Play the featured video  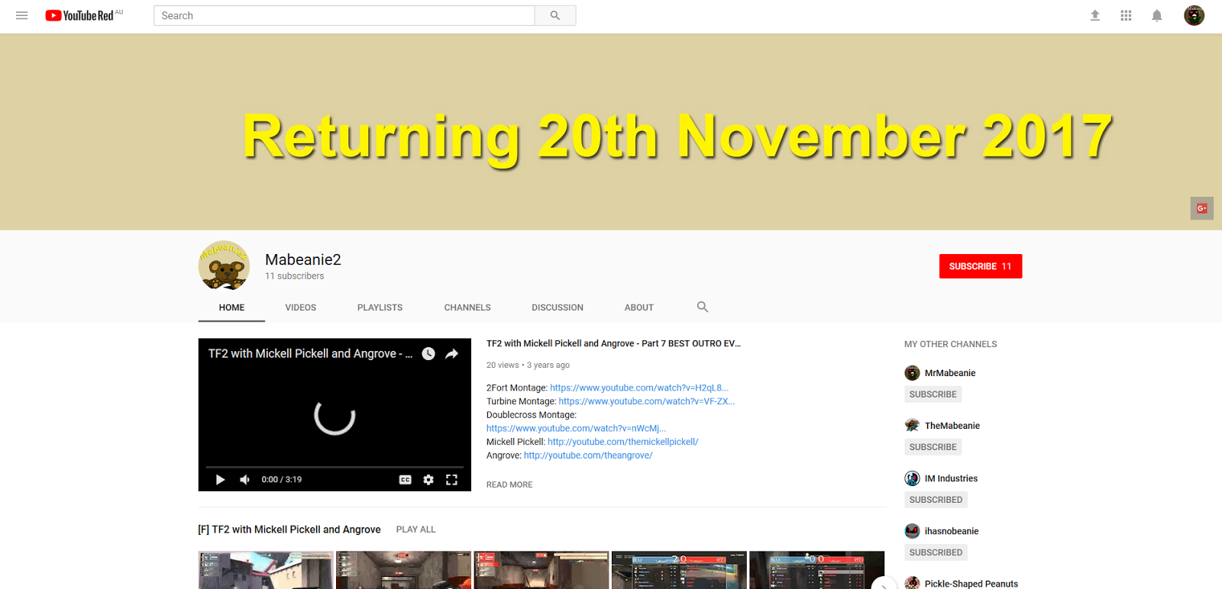tap(220, 479)
